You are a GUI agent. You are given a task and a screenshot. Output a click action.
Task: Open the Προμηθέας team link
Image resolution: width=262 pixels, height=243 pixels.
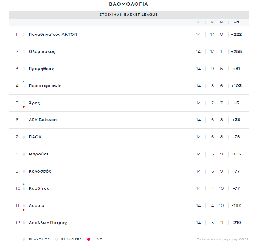(x=41, y=69)
